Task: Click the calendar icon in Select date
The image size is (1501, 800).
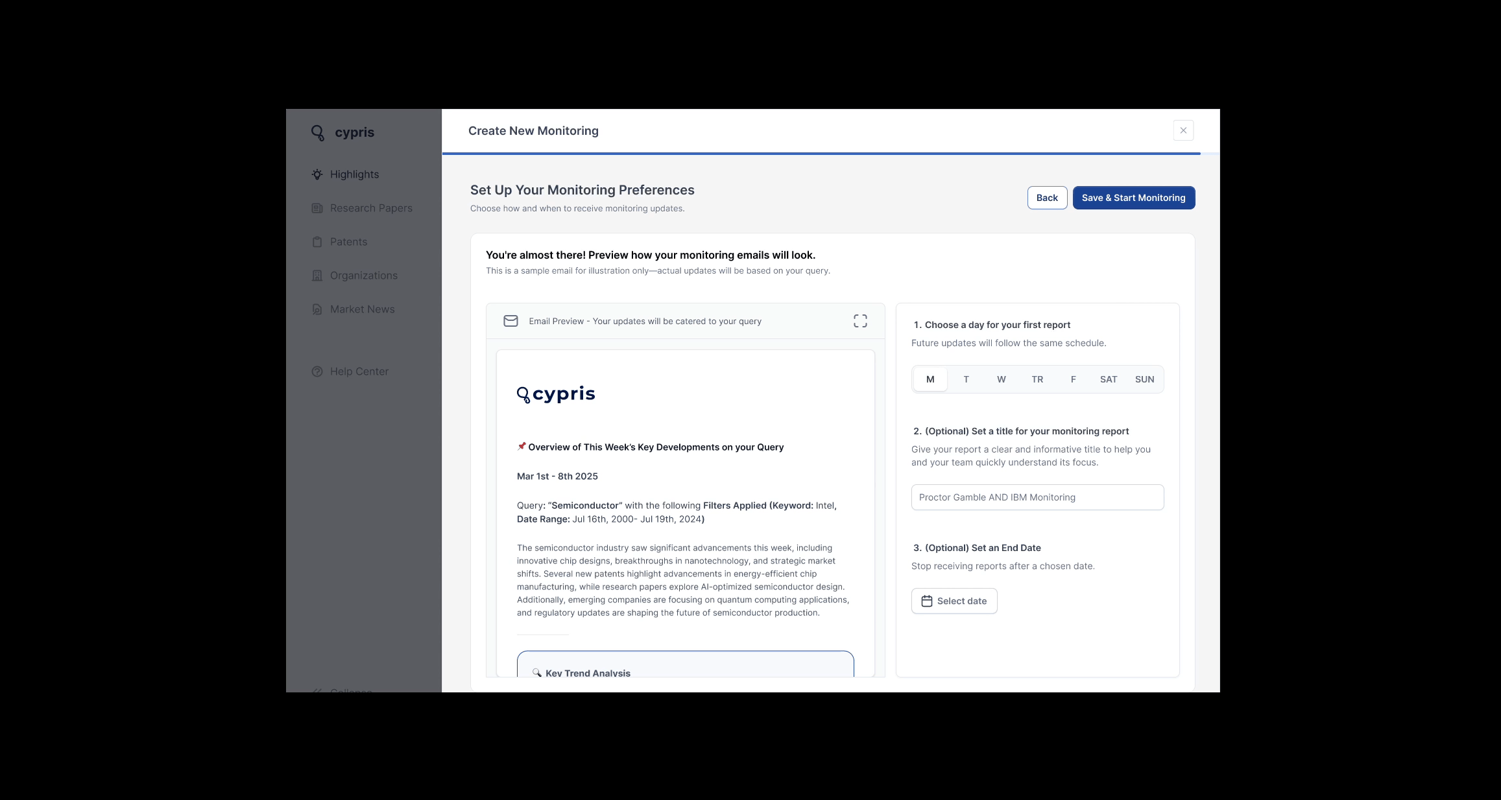Action: tap(927, 601)
